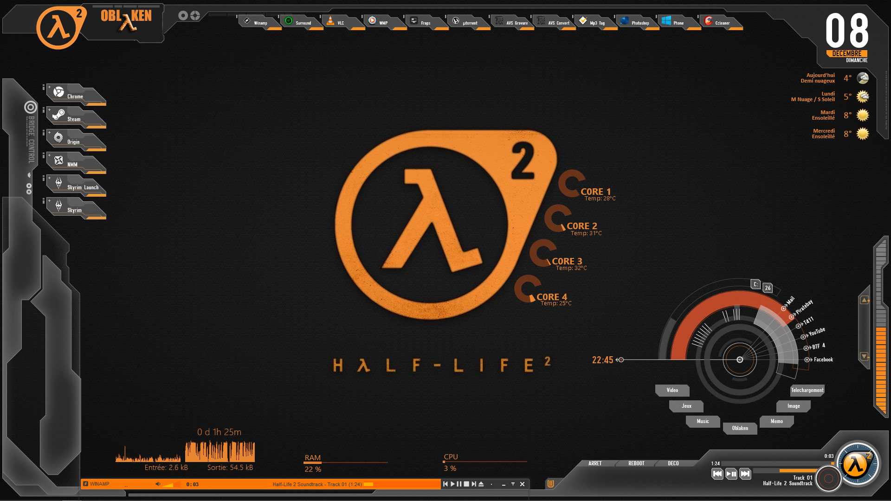
Task: Click the date widget showing 08 DECEMBRE
Action: click(x=846, y=37)
